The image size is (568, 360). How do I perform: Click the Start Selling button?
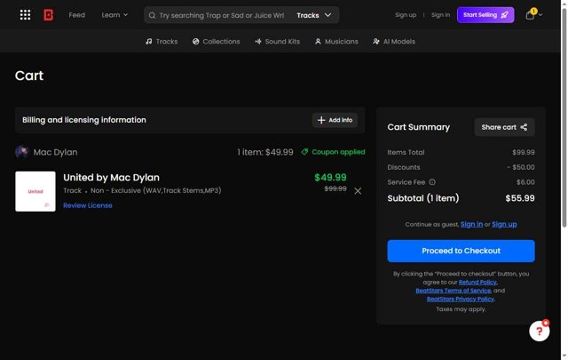click(485, 15)
